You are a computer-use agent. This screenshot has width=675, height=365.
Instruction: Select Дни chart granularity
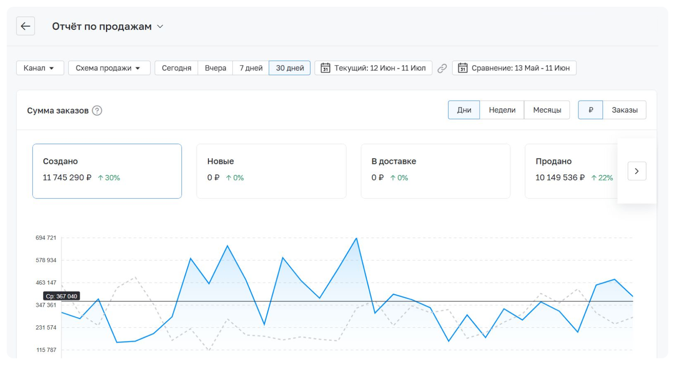464,110
